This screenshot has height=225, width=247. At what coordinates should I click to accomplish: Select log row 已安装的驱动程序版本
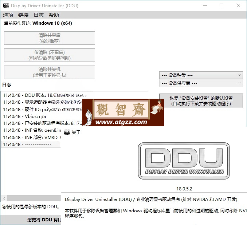point(42,123)
